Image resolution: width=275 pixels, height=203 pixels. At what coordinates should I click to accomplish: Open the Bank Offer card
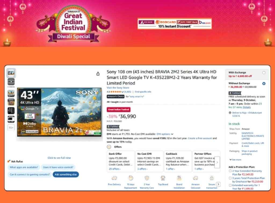coord(121,161)
